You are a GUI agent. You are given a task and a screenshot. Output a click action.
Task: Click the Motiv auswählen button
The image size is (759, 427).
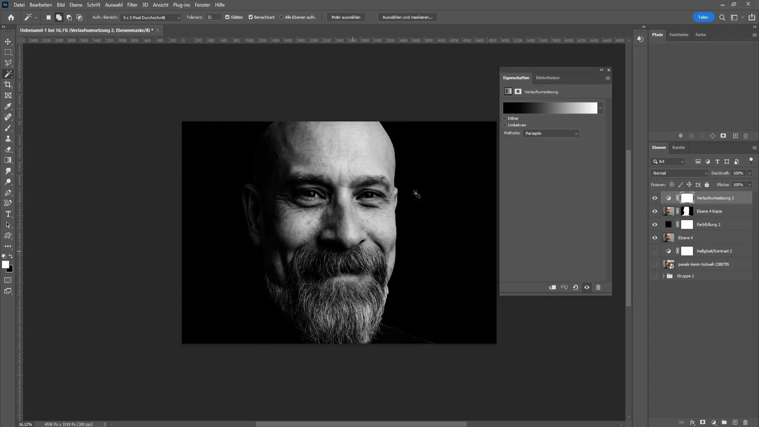(x=346, y=17)
